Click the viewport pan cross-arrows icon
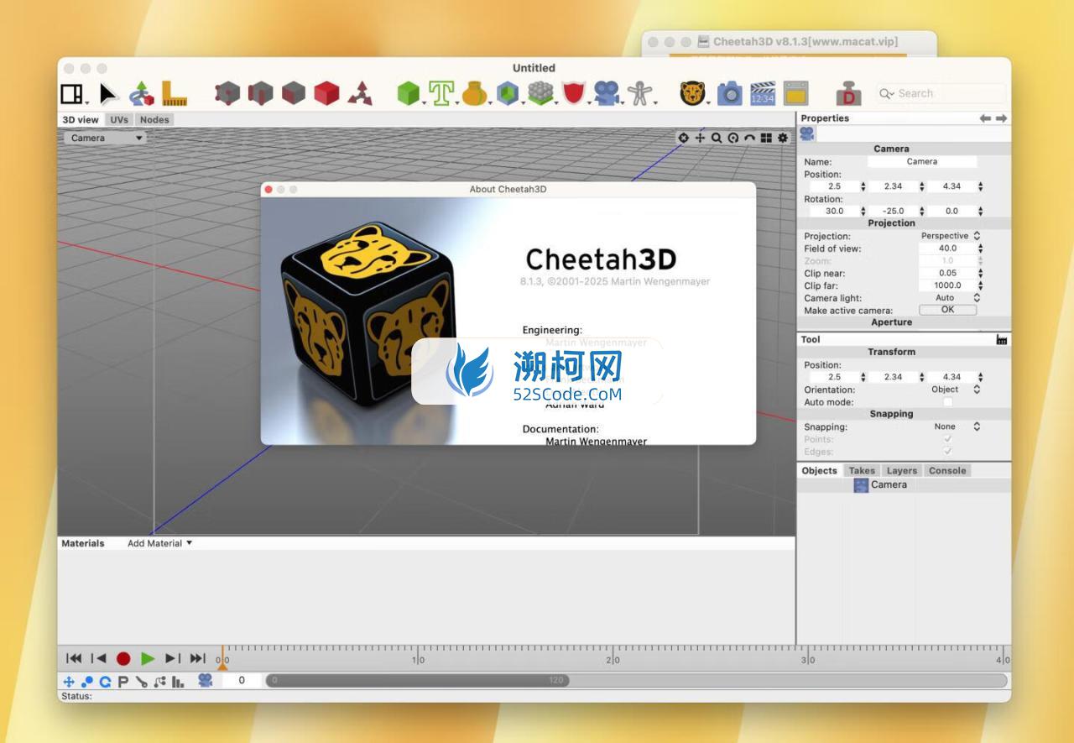The width and height of the screenshot is (1074, 743). [x=700, y=138]
